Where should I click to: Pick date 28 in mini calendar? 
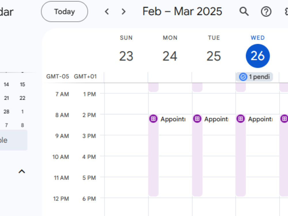coord(6,112)
